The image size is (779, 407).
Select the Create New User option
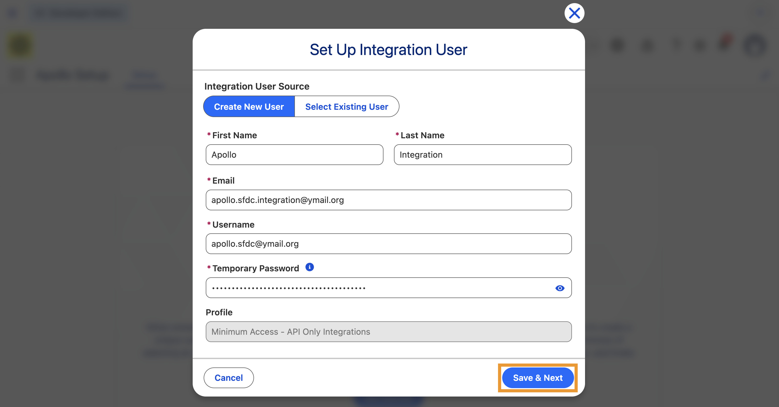249,107
